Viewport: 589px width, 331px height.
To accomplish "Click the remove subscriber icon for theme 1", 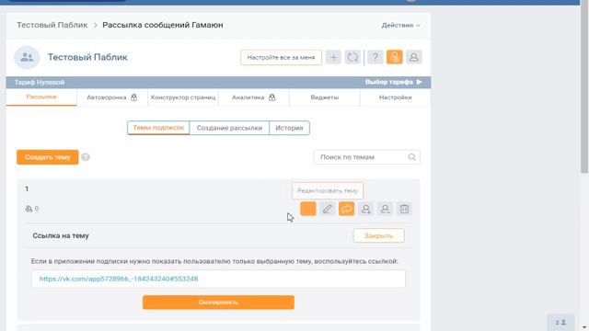I will click(x=385, y=209).
